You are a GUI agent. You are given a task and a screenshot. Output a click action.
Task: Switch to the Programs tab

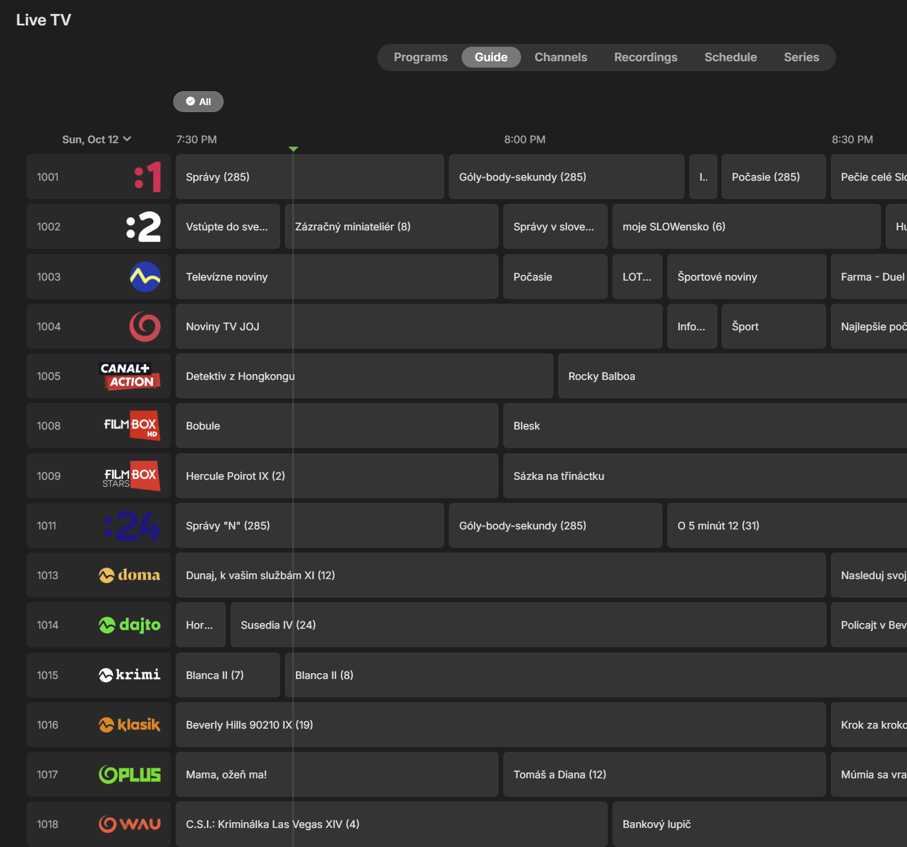[x=421, y=57]
